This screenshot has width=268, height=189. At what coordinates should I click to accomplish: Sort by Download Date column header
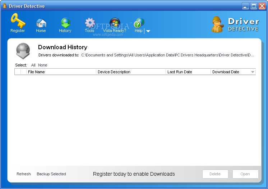pyautogui.click(x=233, y=72)
